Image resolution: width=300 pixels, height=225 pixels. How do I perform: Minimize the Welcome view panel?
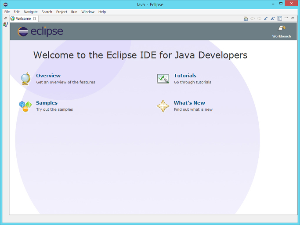pos(286,18)
